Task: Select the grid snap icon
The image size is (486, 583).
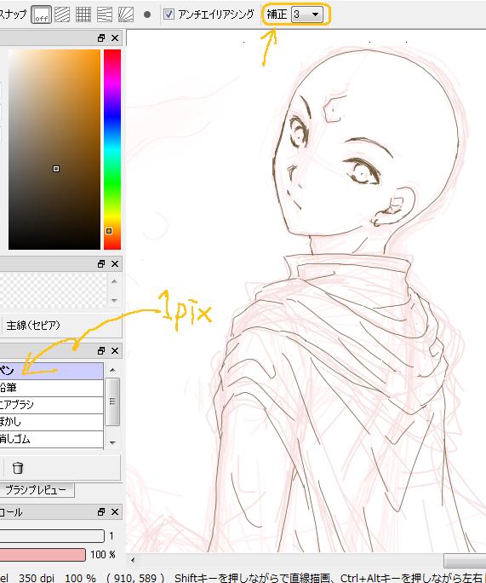Action: (x=83, y=14)
